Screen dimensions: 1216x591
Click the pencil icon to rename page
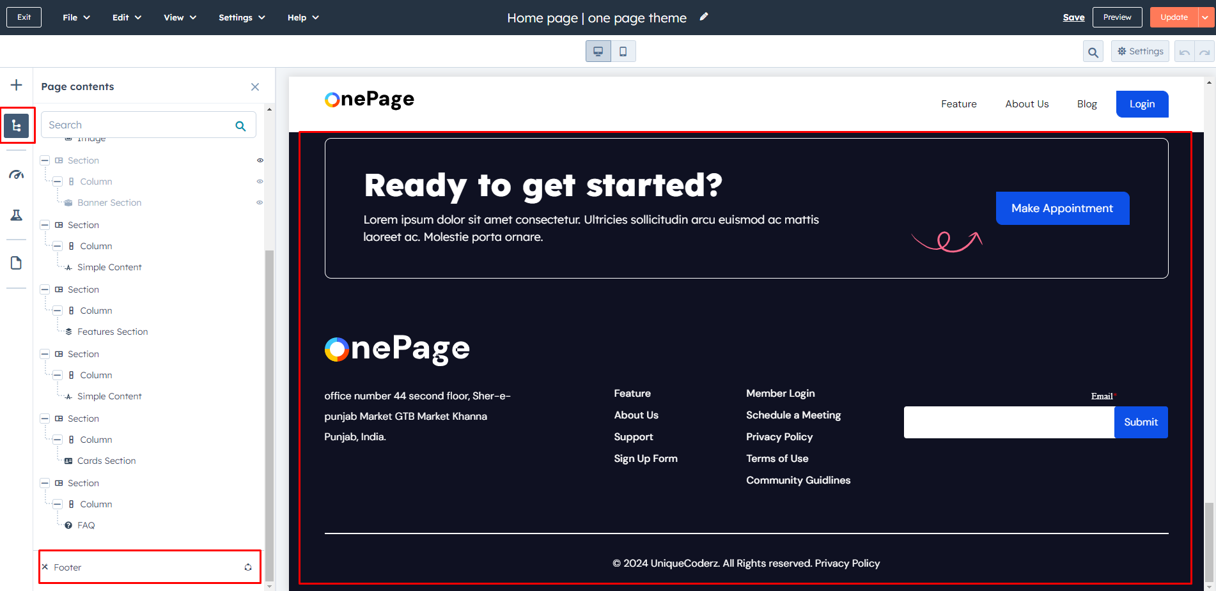coord(704,17)
